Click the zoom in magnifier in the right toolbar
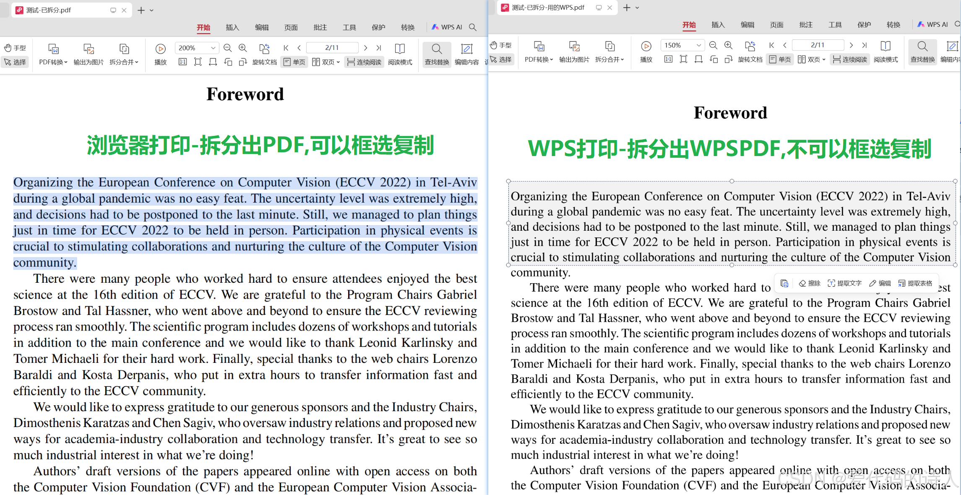 pos(728,45)
